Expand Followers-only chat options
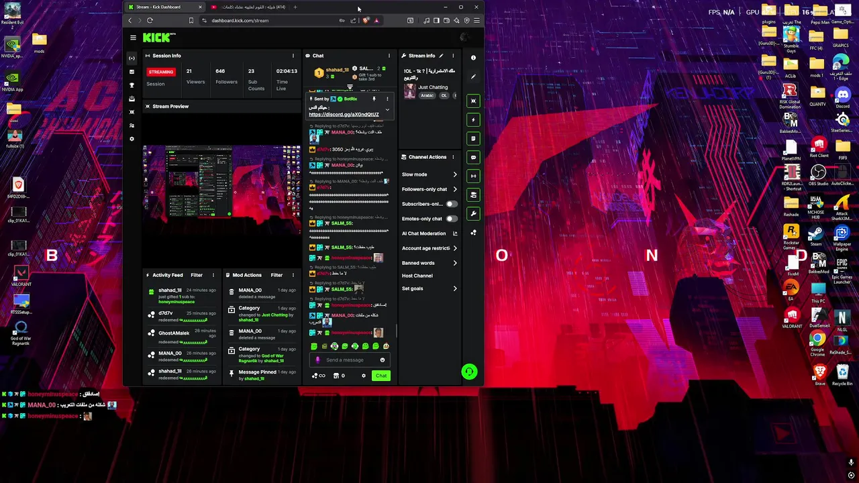Image resolution: width=859 pixels, height=483 pixels. coord(455,189)
